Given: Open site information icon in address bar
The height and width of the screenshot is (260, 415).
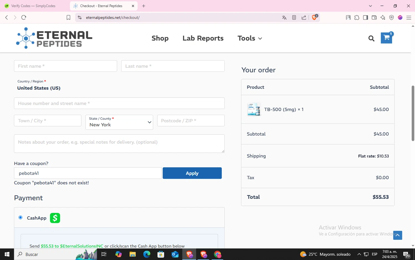Looking at the screenshot, I should 80,17.
